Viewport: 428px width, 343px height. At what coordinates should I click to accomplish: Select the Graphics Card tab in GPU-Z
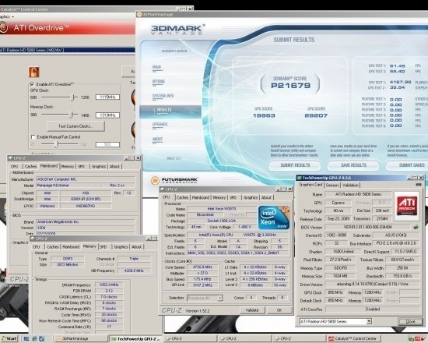[310, 185]
